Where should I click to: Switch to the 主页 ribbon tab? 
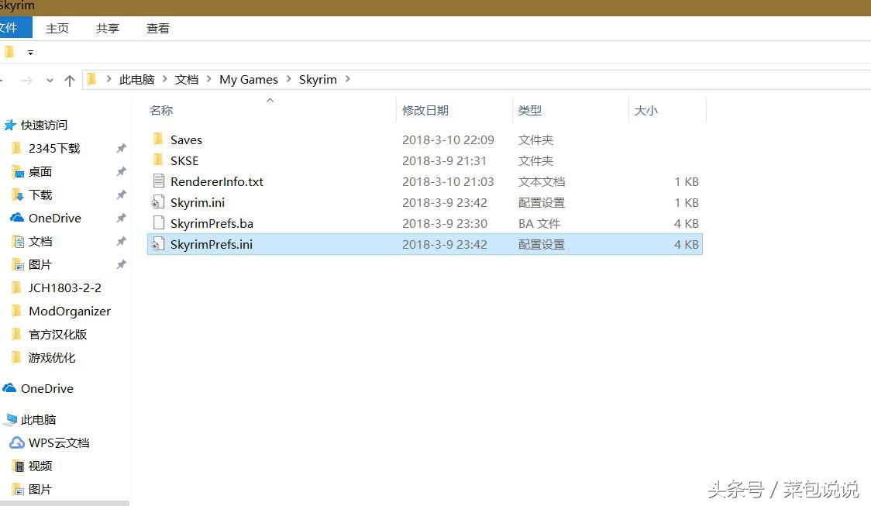pos(57,28)
